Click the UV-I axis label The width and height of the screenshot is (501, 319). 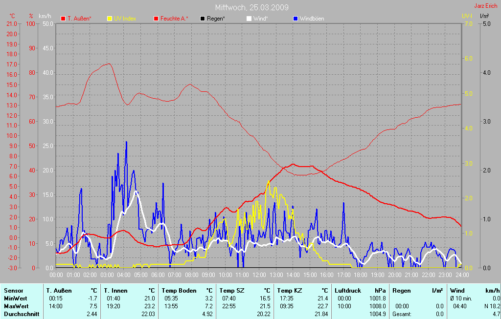click(x=467, y=16)
